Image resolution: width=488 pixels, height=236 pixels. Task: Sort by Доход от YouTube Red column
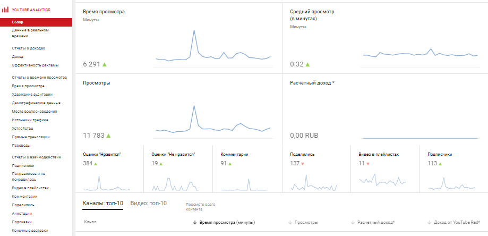(x=456, y=223)
